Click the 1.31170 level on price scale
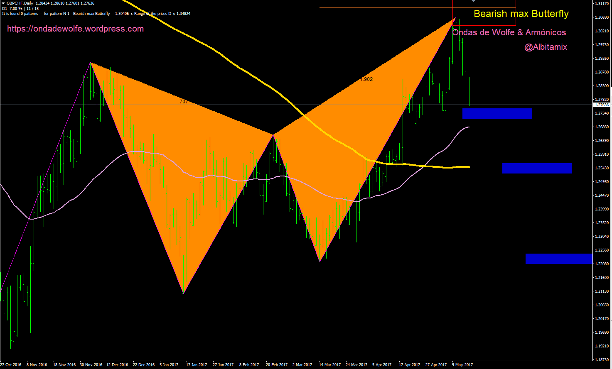 (602, 4)
